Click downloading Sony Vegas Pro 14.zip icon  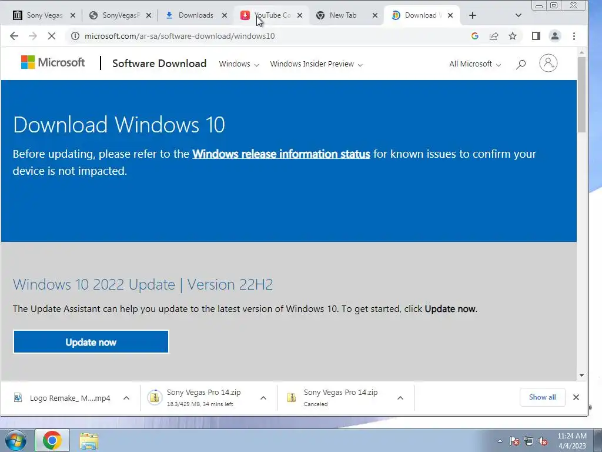(155, 397)
